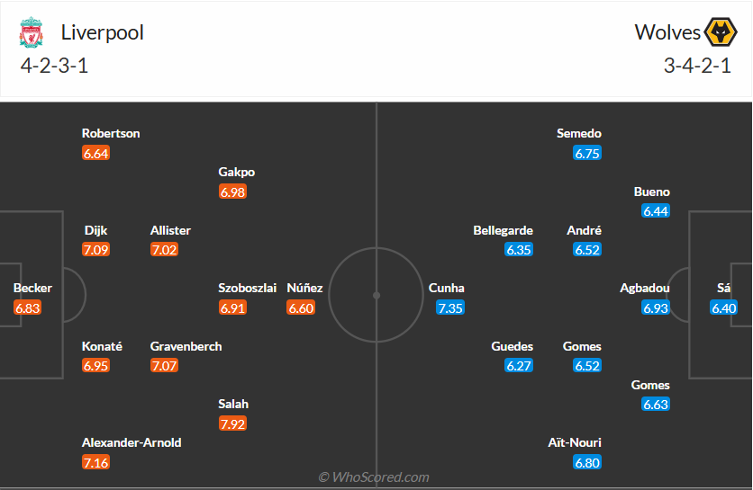Click the Wolves club crest icon
The height and width of the screenshot is (490, 753).
[719, 32]
